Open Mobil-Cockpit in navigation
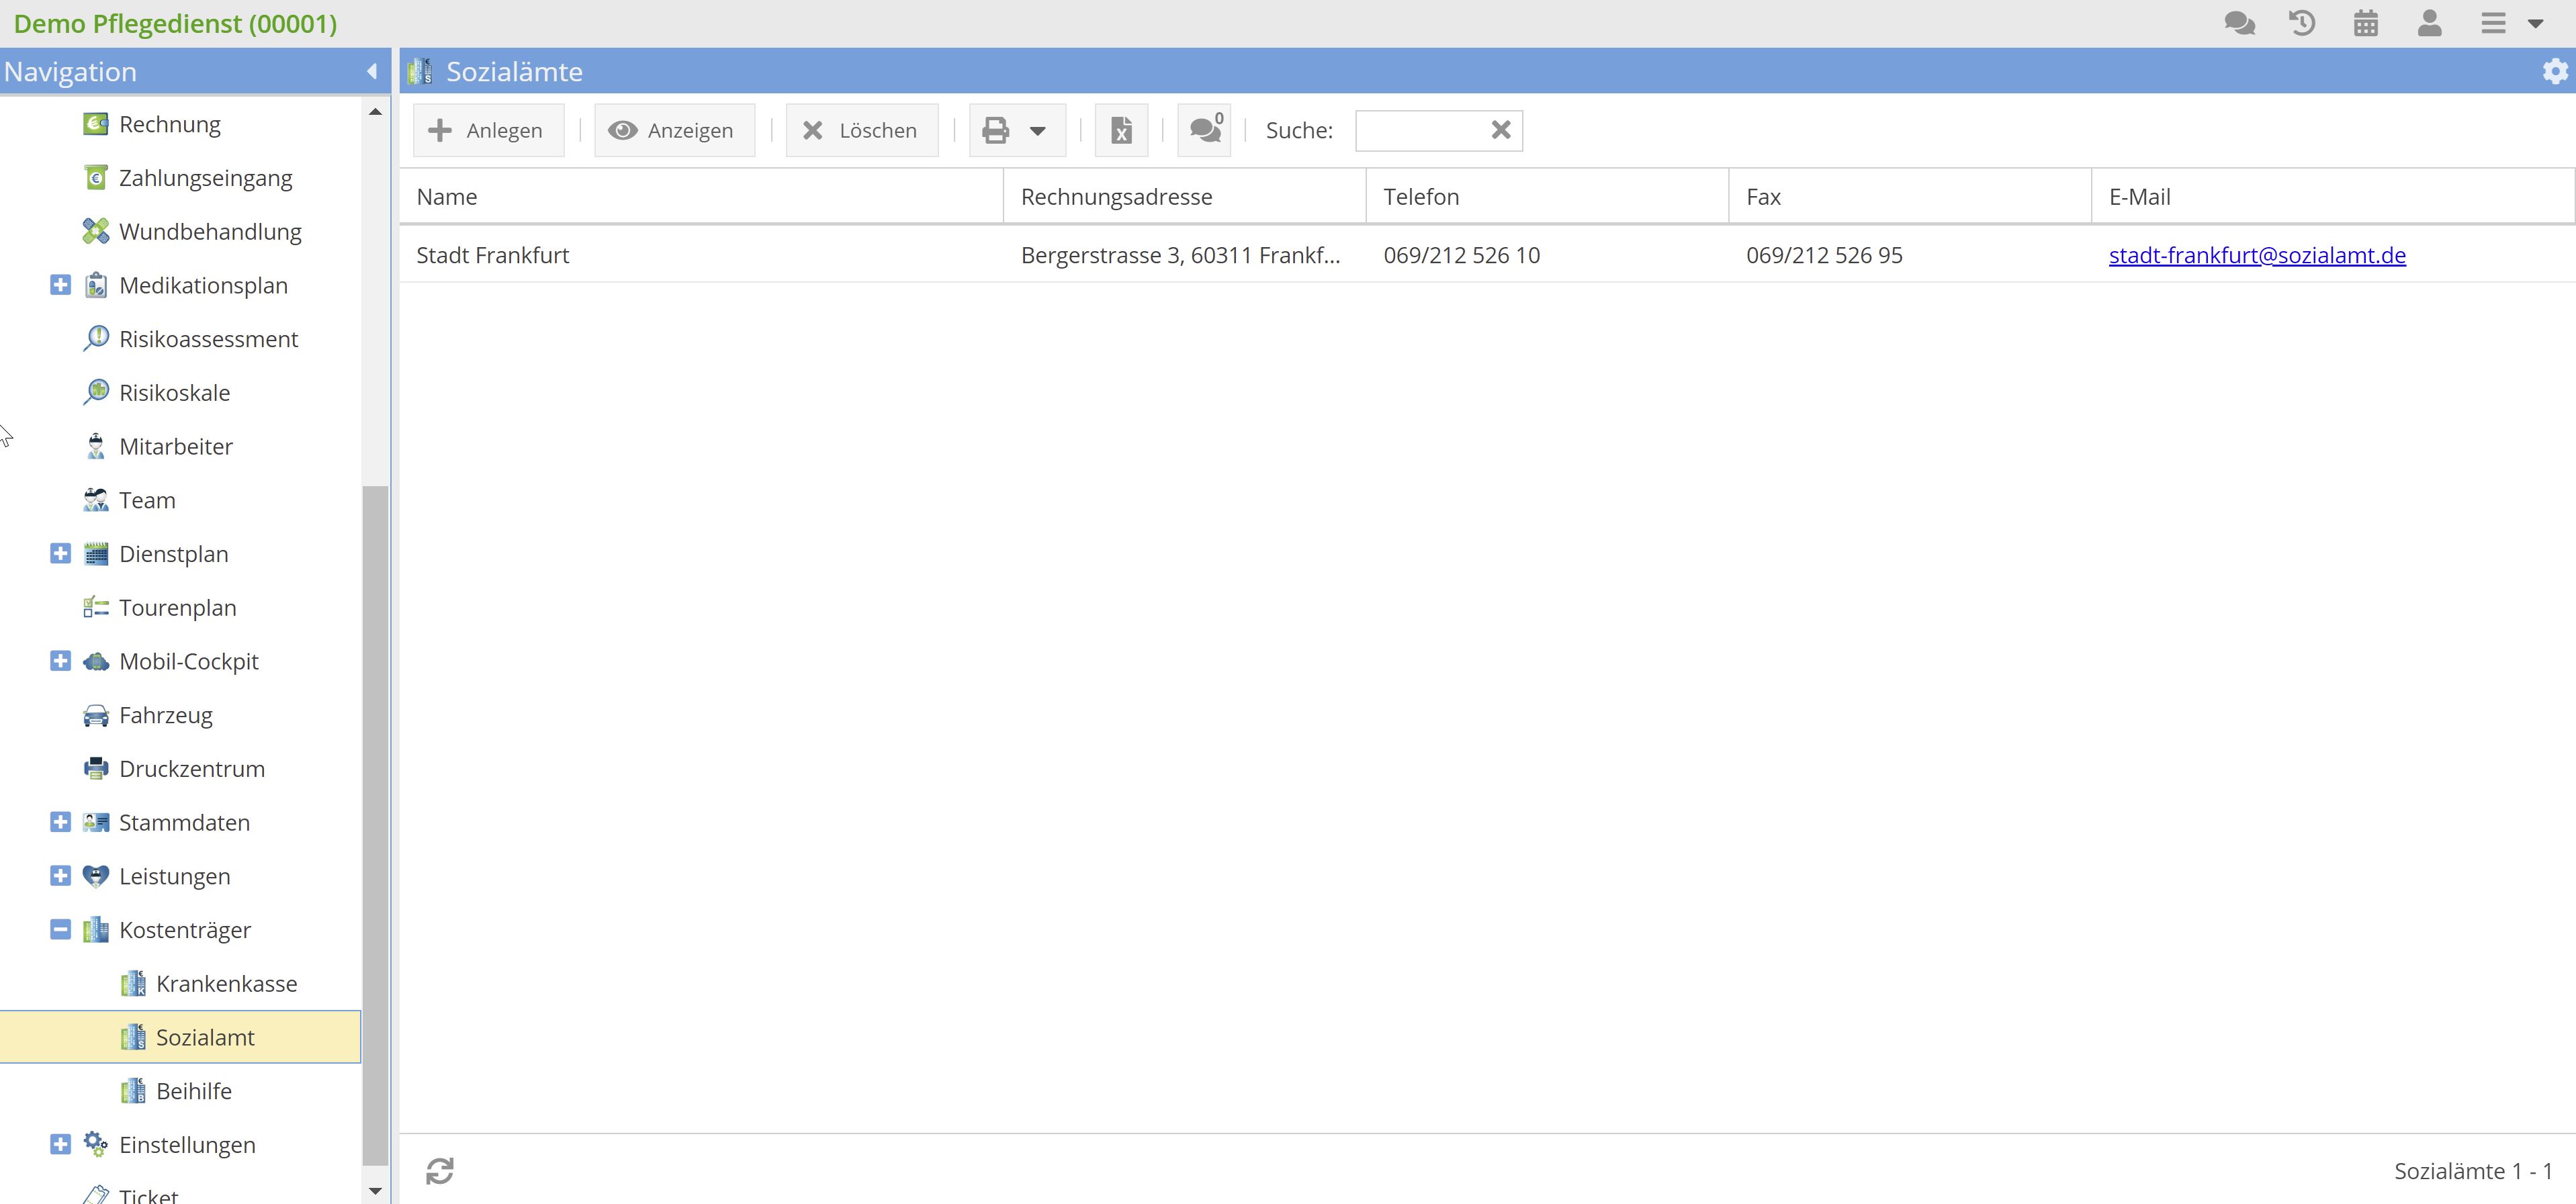 pyautogui.click(x=188, y=661)
